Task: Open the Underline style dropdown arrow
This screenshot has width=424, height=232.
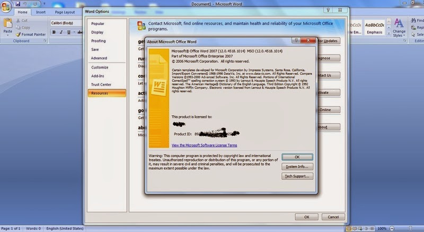Action: click(74, 32)
